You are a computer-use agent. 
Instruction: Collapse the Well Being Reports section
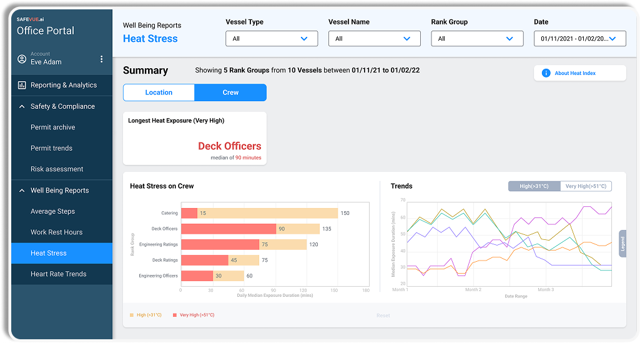click(x=22, y=191)
